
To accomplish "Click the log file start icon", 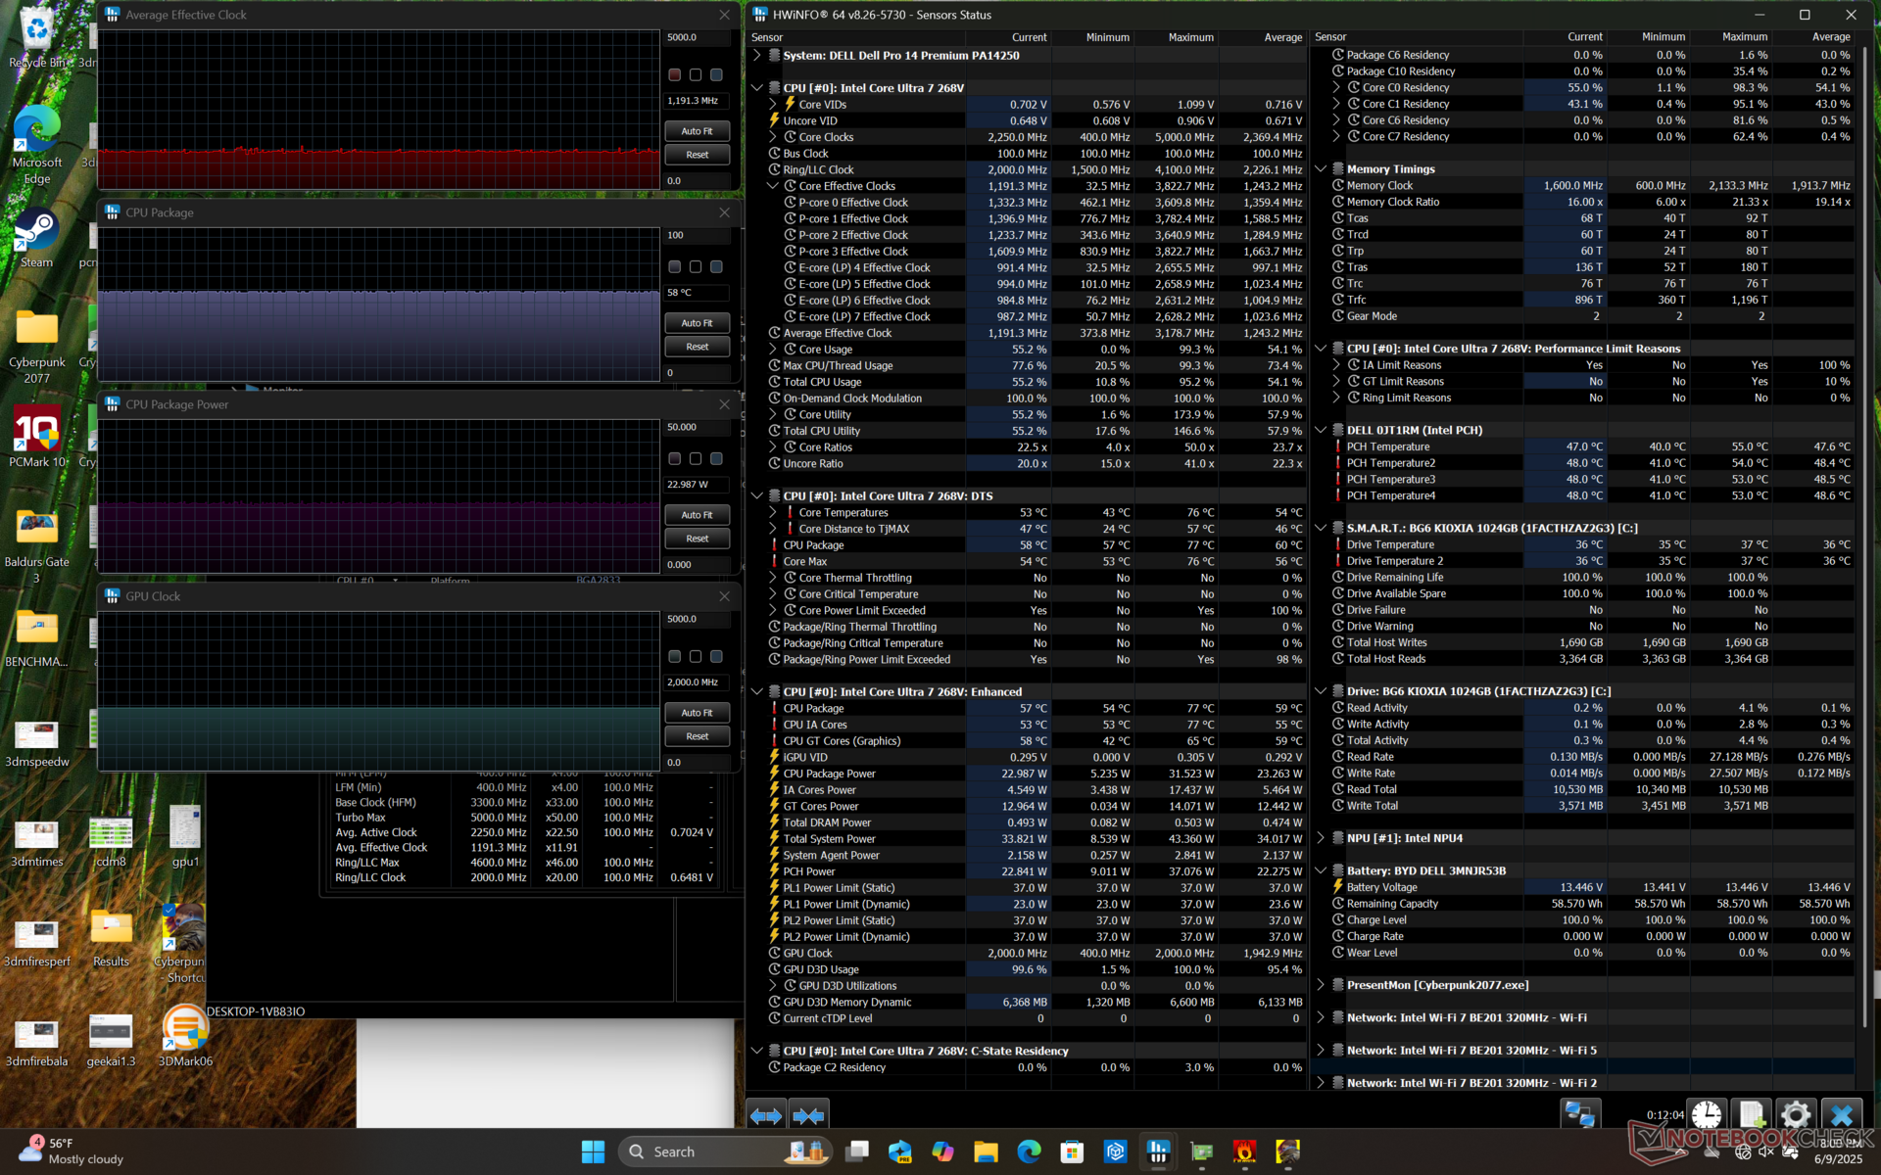I will tap(1751, 1115).
